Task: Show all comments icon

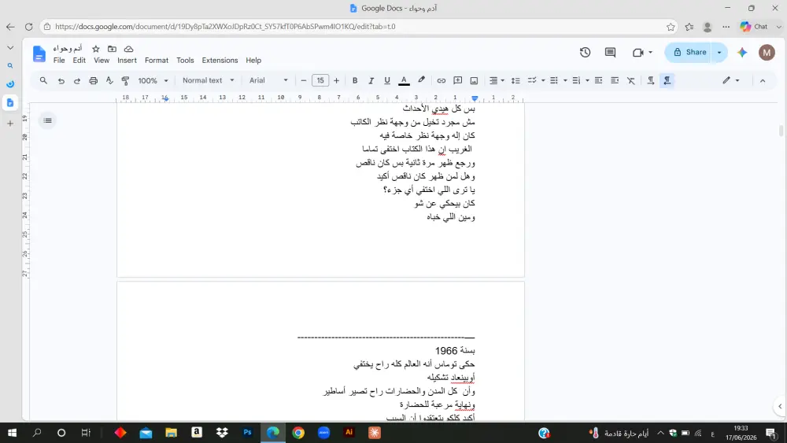Action: point(611,52)
